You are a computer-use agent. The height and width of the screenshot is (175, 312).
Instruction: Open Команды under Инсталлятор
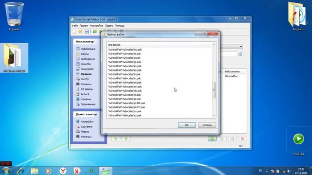(x=84, y=84)
